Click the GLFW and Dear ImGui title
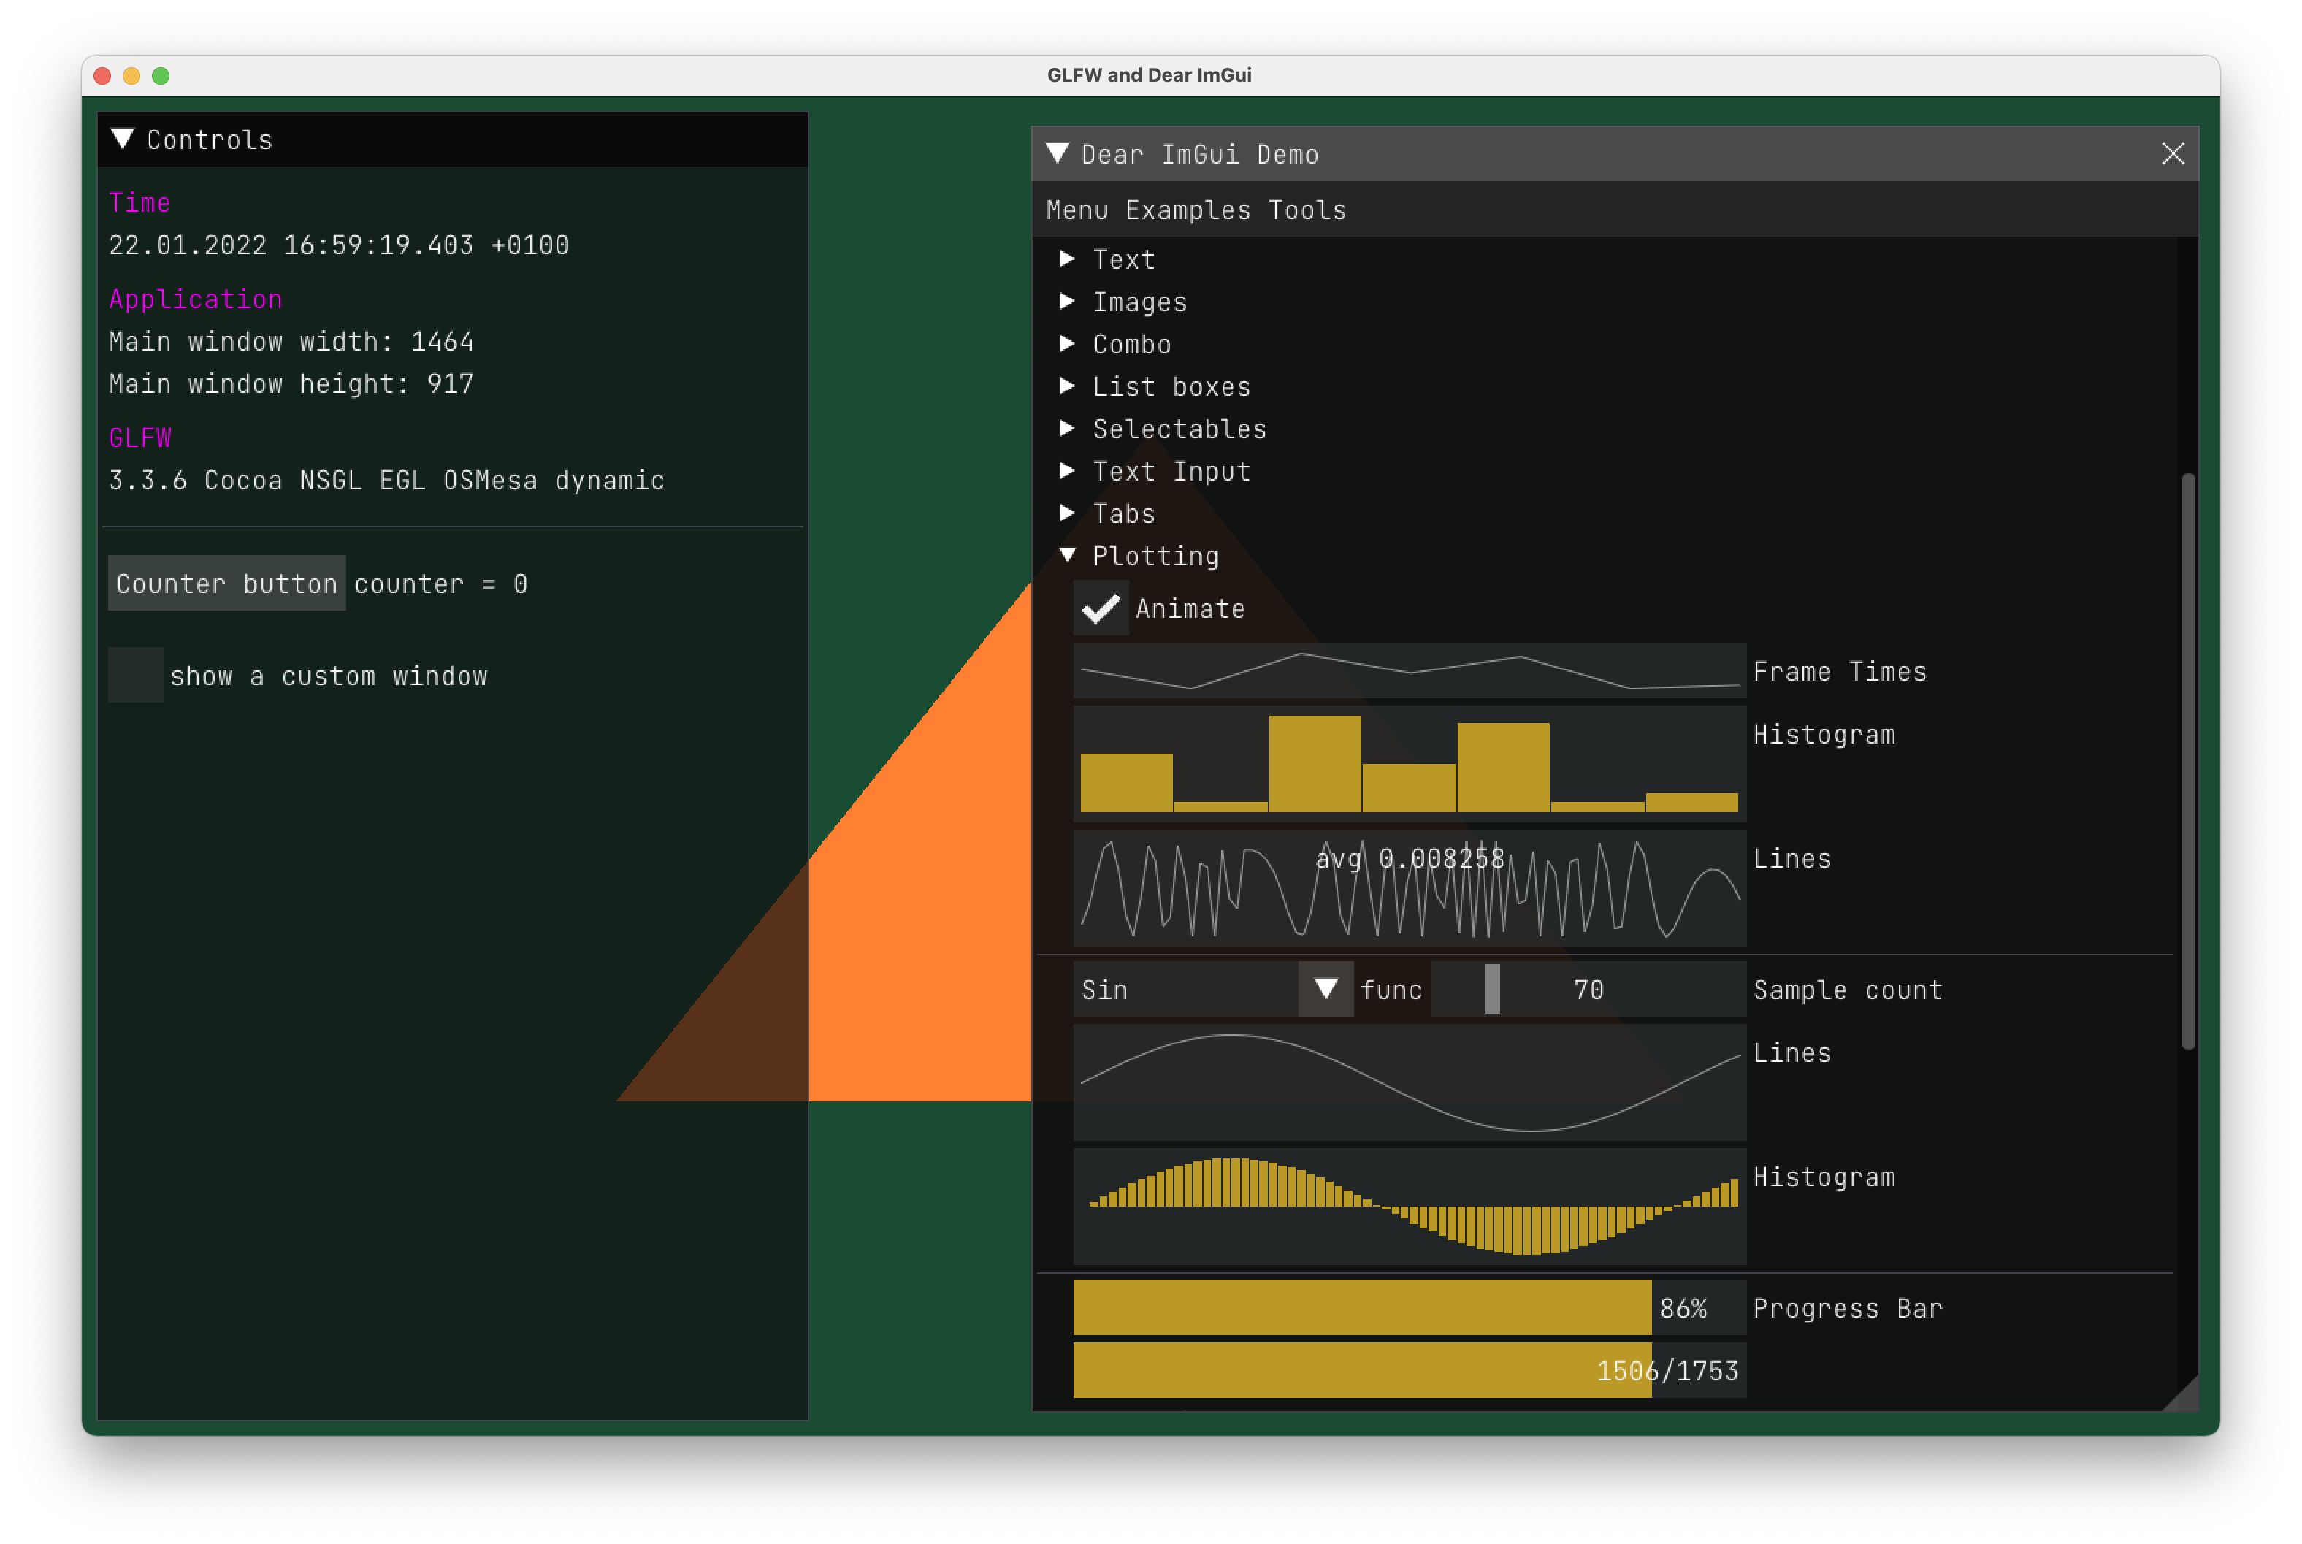This screenshot has width=2302, height=1544. [x=1149, y=74]
